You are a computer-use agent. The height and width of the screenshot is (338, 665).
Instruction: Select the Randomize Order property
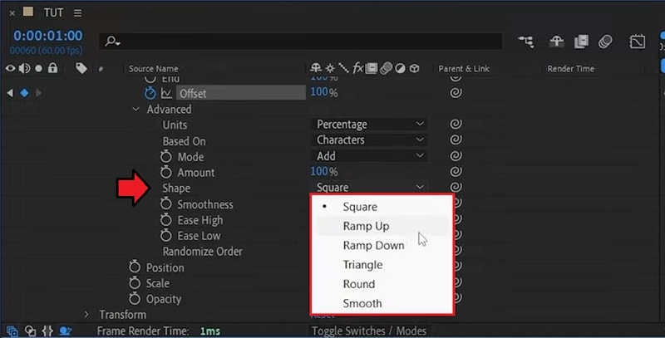coord(202,252)
